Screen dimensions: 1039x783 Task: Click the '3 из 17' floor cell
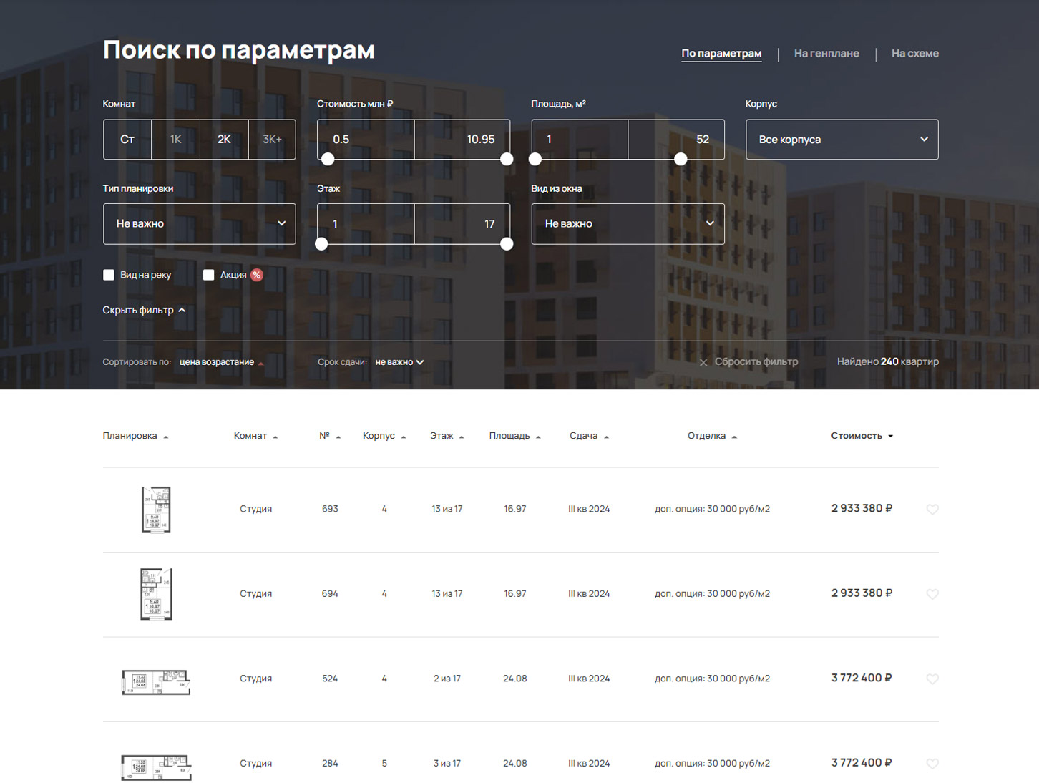[447, 764]
